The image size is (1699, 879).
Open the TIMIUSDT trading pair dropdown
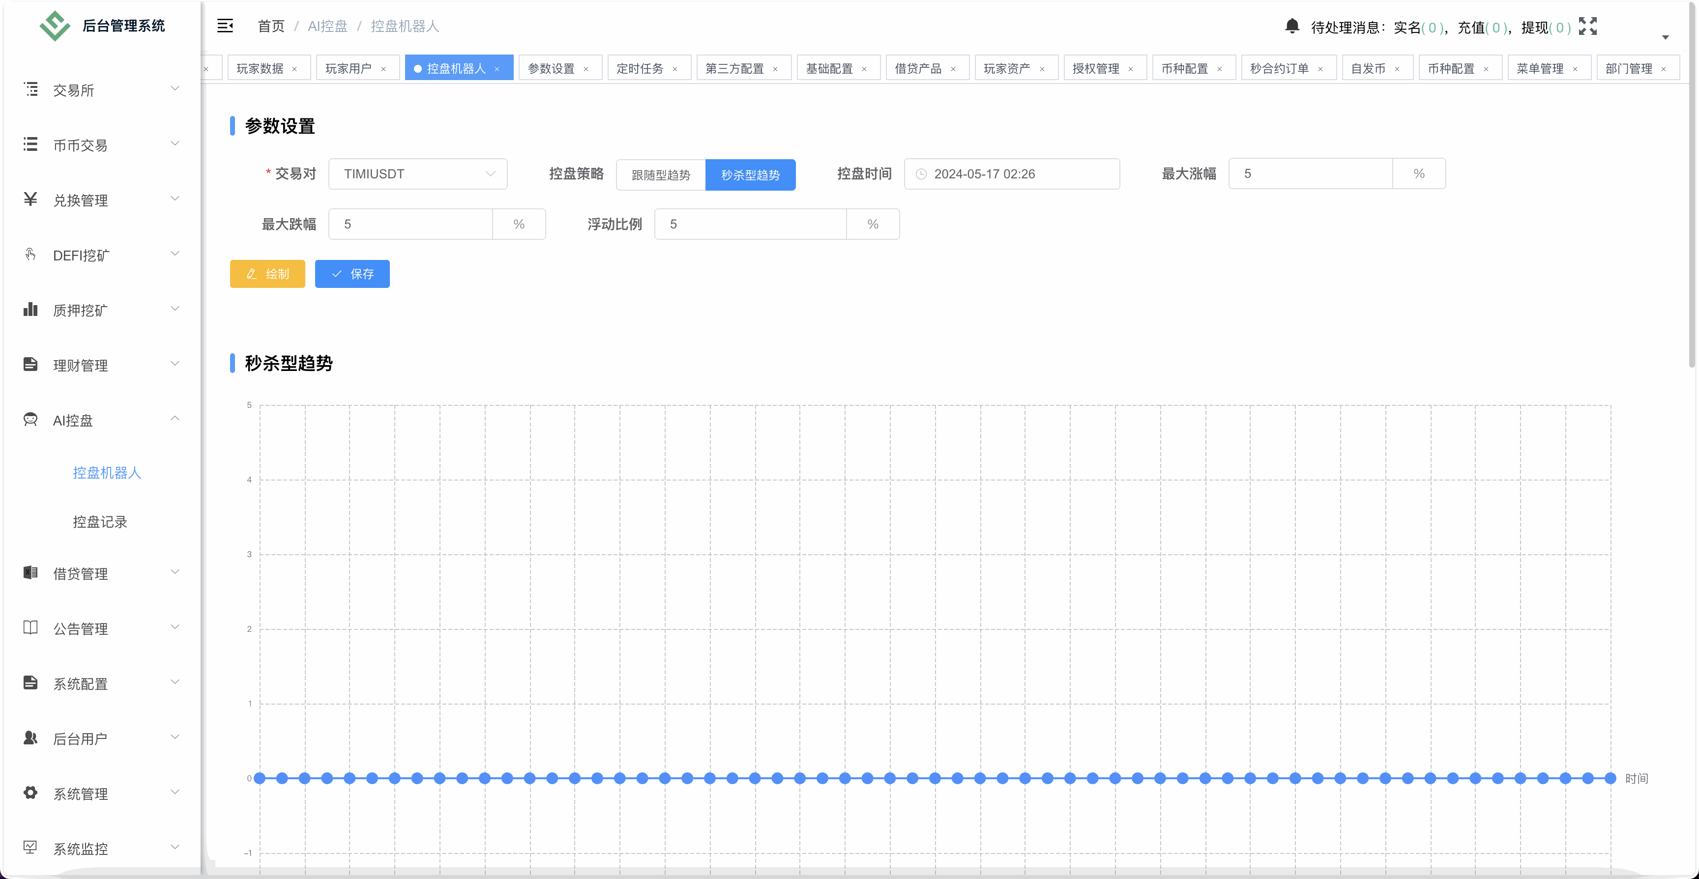[418, 173]
